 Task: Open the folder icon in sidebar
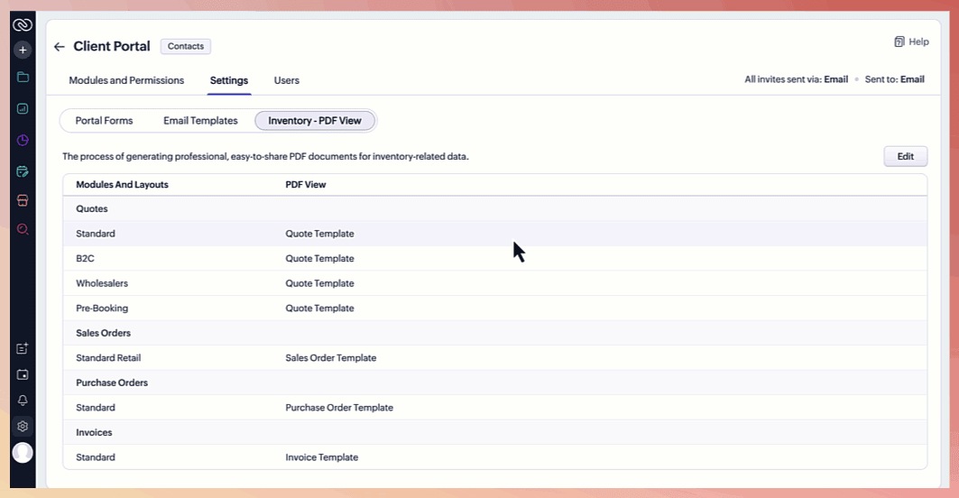point(23,78)
